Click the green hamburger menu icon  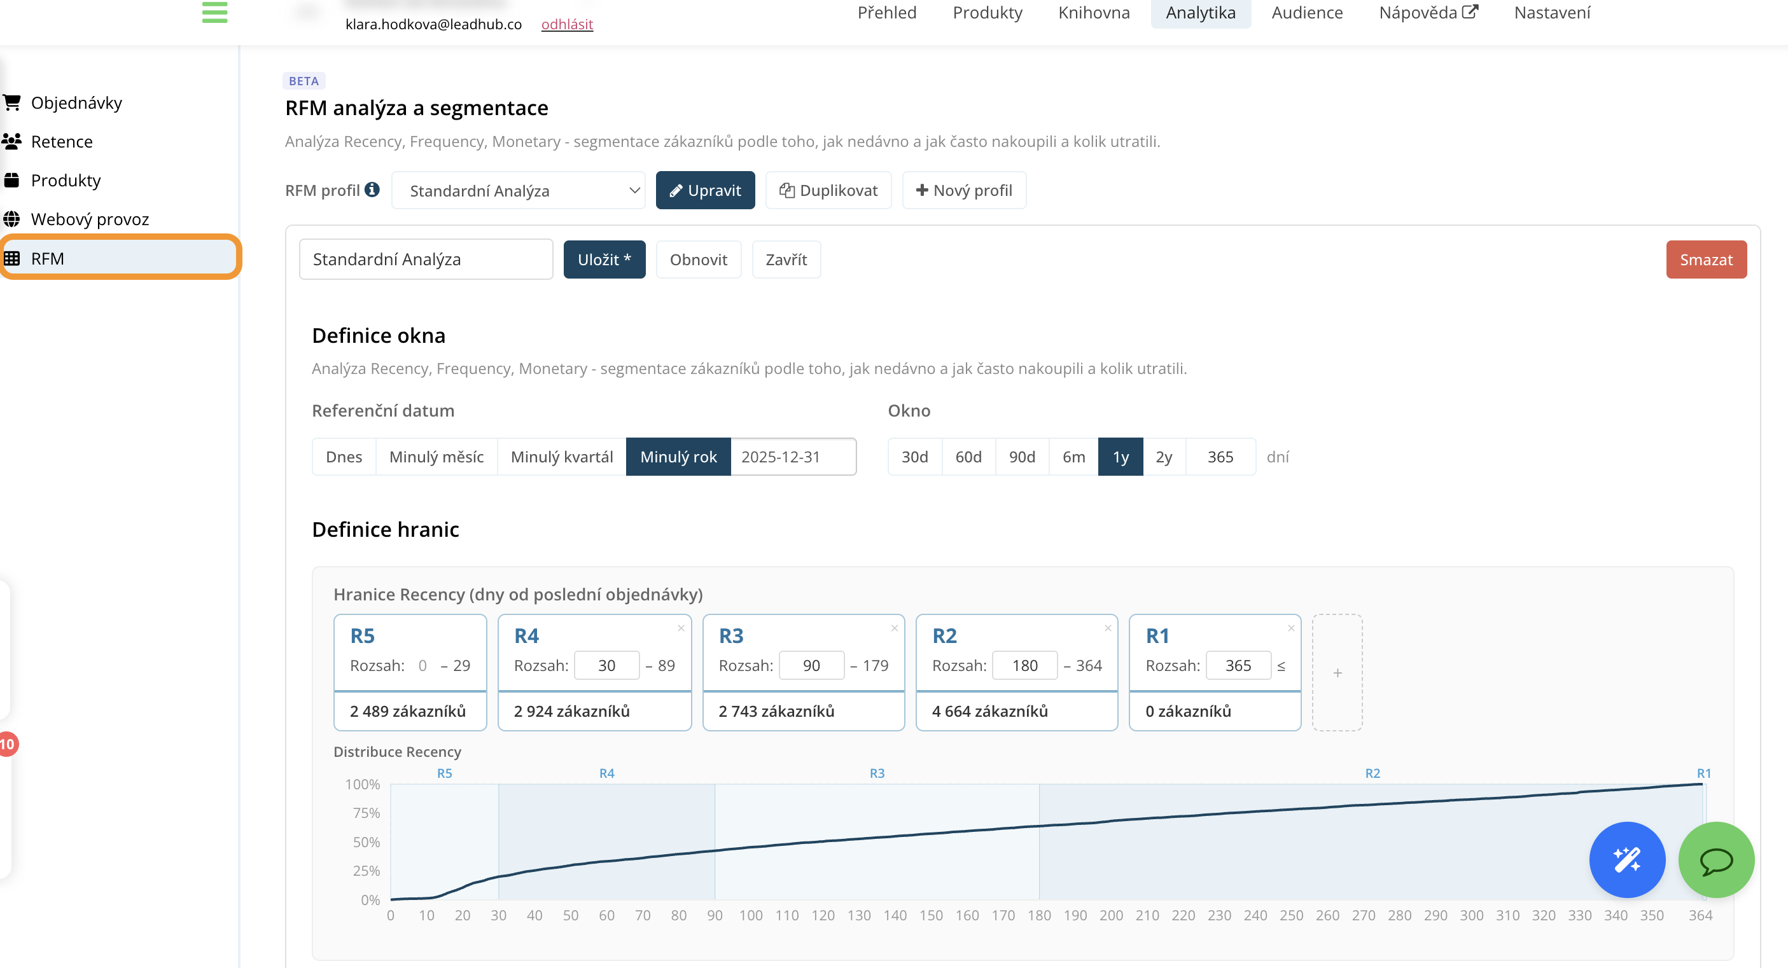(214, 12)
